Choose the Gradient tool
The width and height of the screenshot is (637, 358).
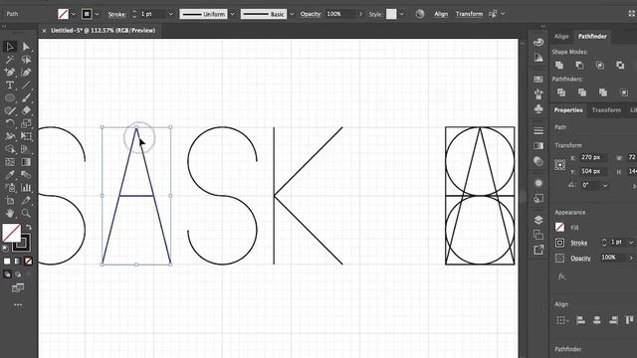[x=26, y=162]
